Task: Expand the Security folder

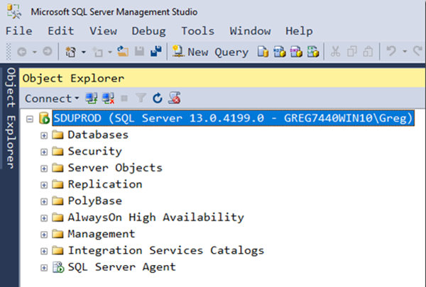Action: 44,152
